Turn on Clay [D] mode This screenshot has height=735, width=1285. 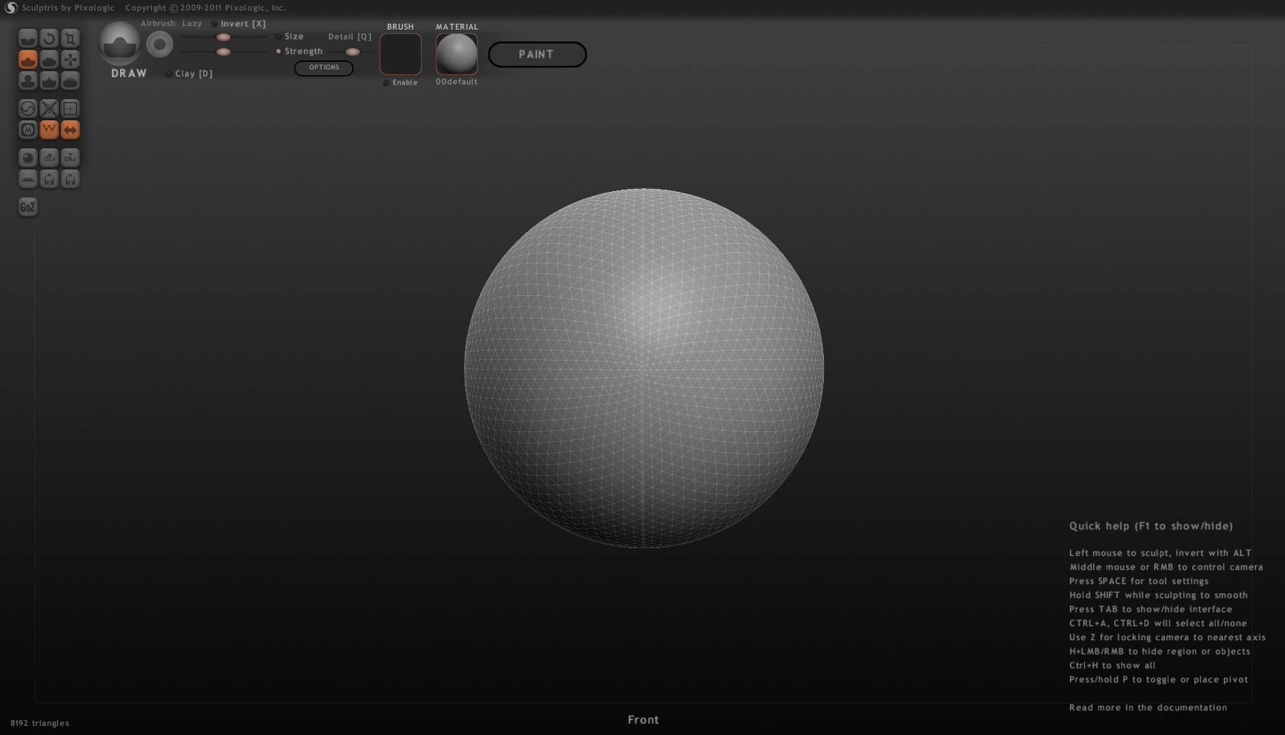point(169,74)
